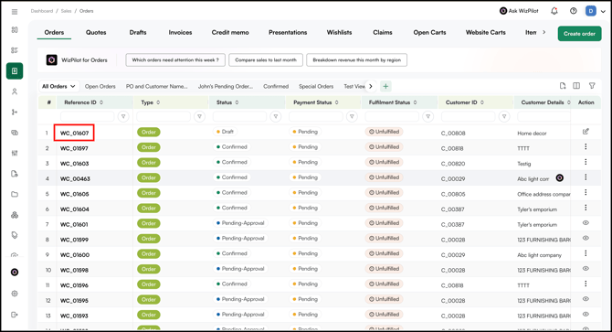
Task: Click filter icon under Status column
Action: pyautogui.click(x=276, y=116)
